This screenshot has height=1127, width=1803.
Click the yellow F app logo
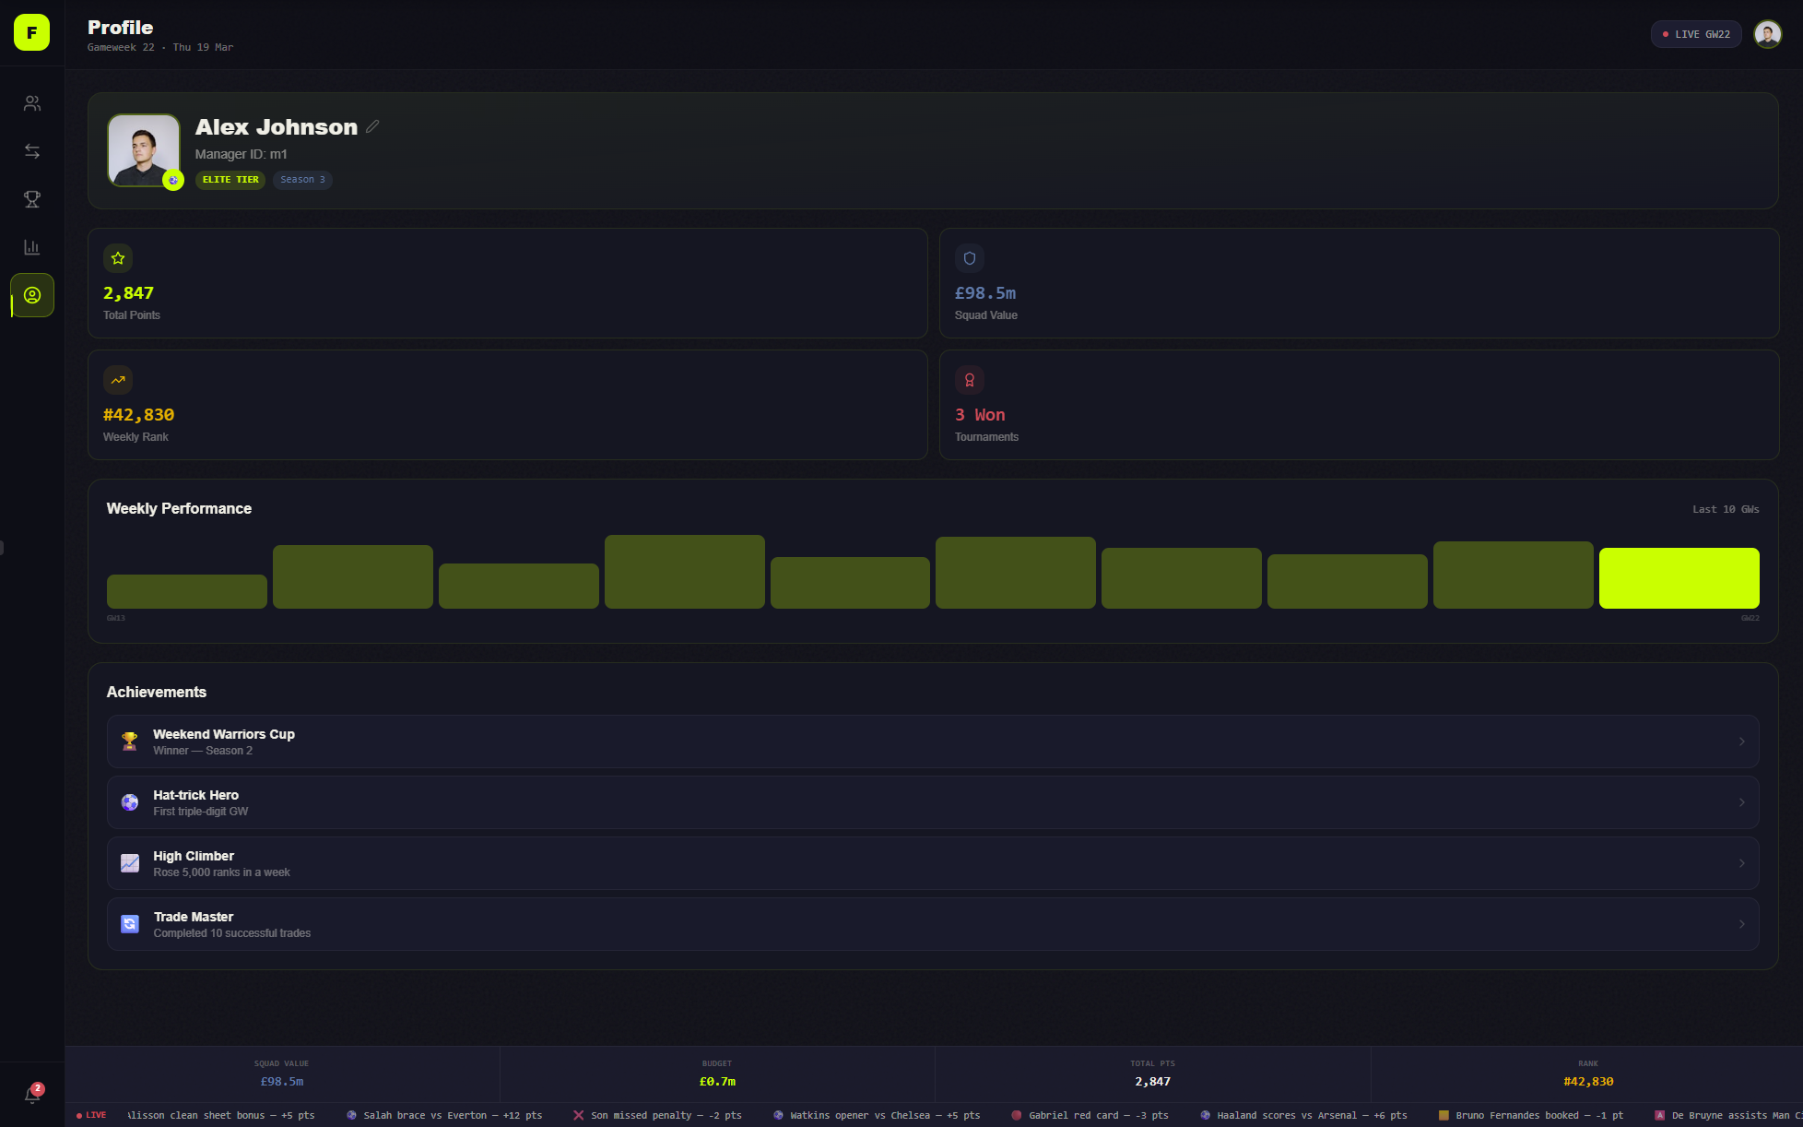31,33
